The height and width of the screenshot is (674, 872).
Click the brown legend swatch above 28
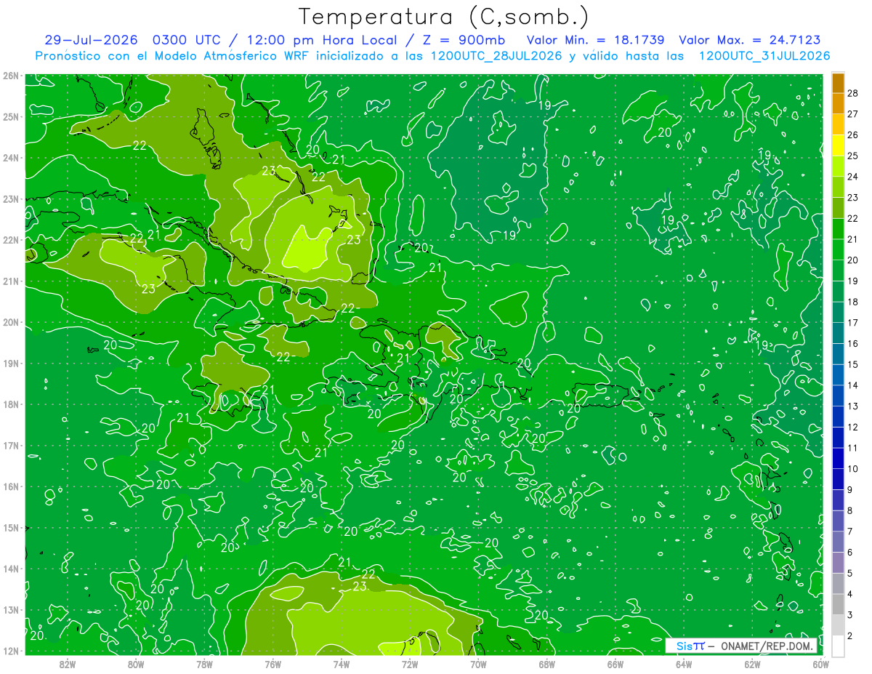coord(838,84)
